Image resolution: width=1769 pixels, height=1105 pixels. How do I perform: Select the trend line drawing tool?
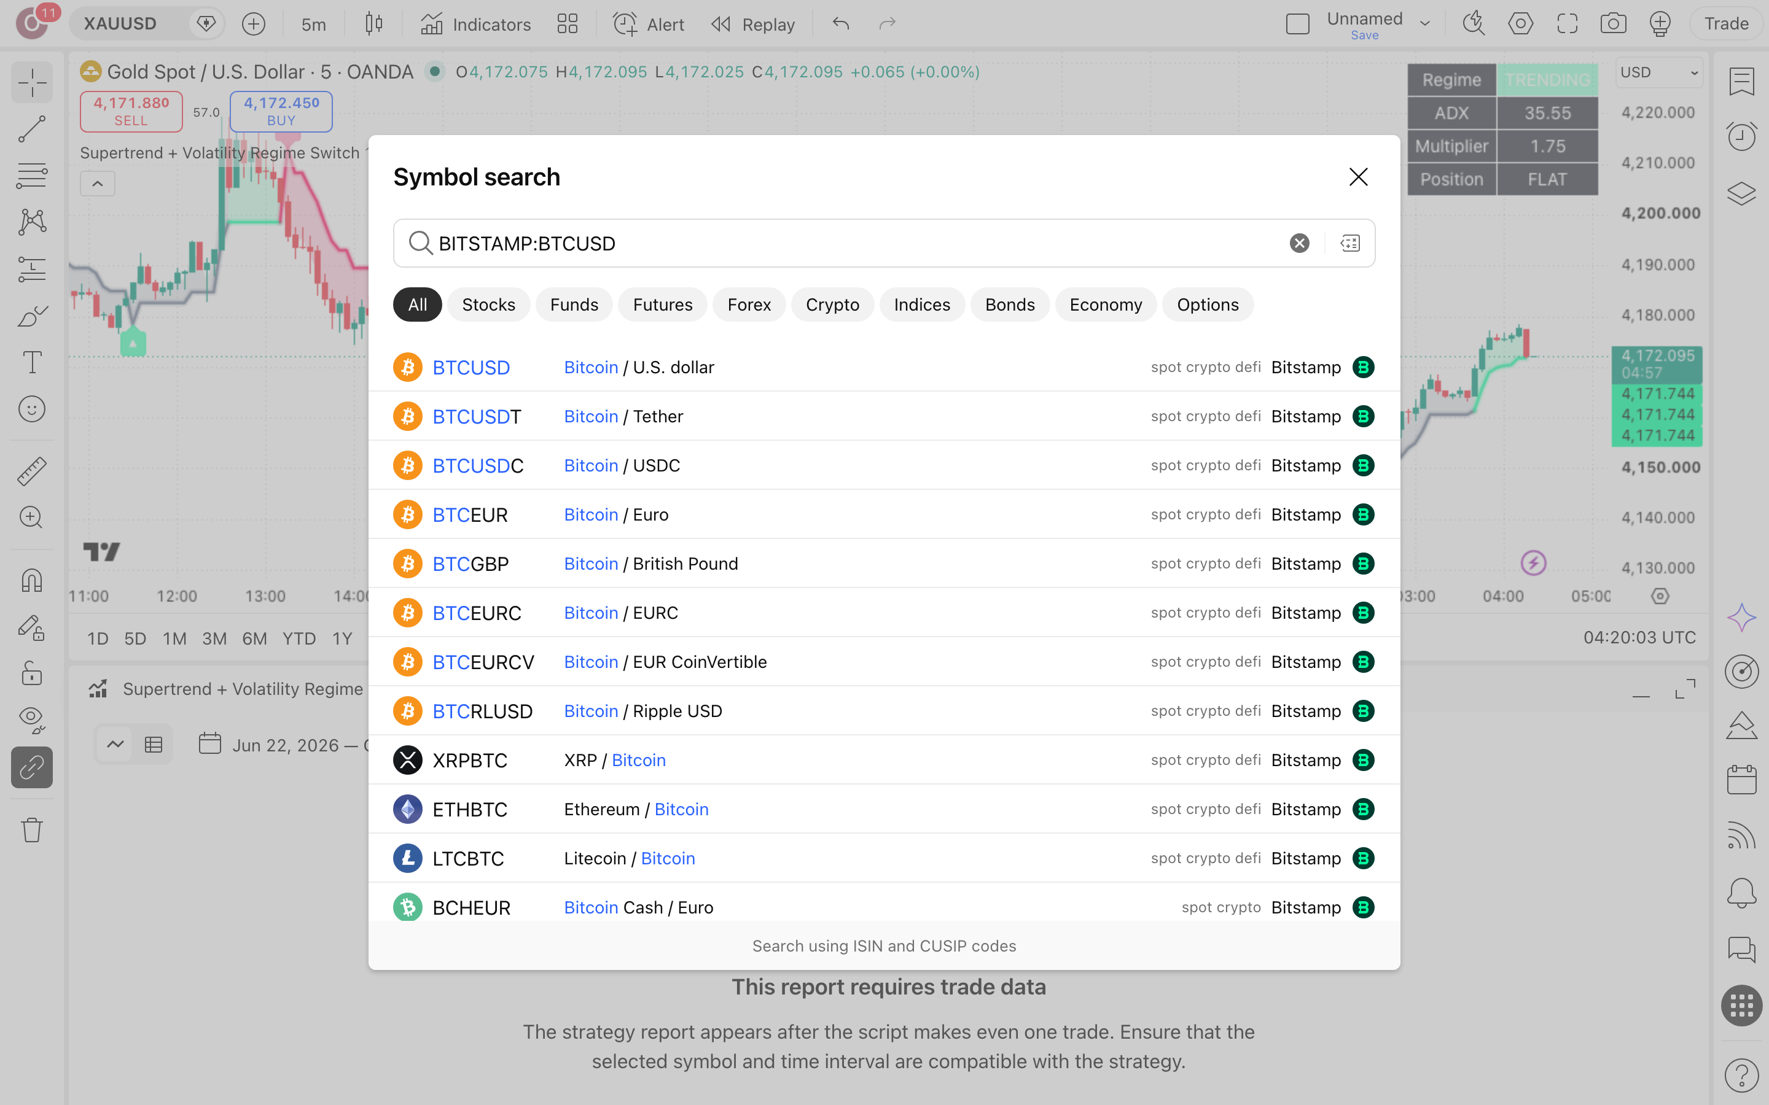tap(31, 130)
